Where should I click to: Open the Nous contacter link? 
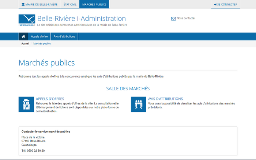pyautogui.click(x=186, y=18)
